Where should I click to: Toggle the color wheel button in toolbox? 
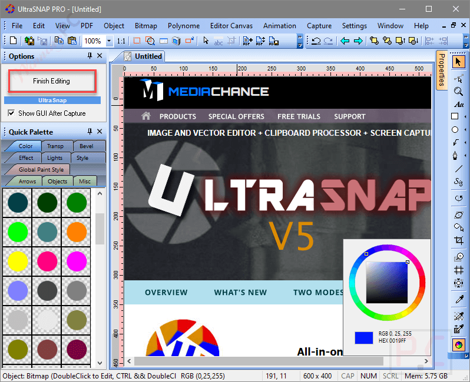point(459,345)
